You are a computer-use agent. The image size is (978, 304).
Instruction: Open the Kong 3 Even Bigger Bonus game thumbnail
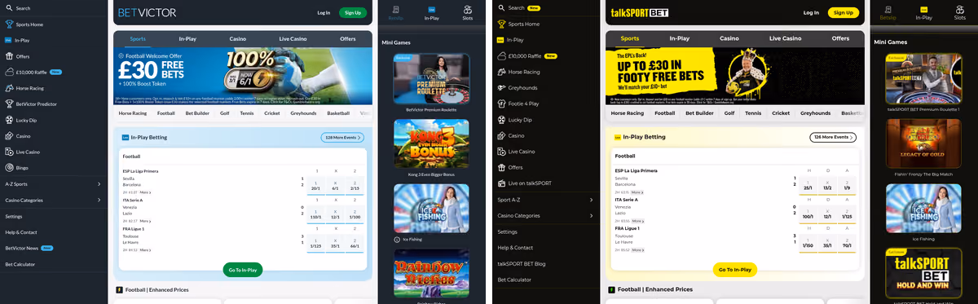coord(431,144)
